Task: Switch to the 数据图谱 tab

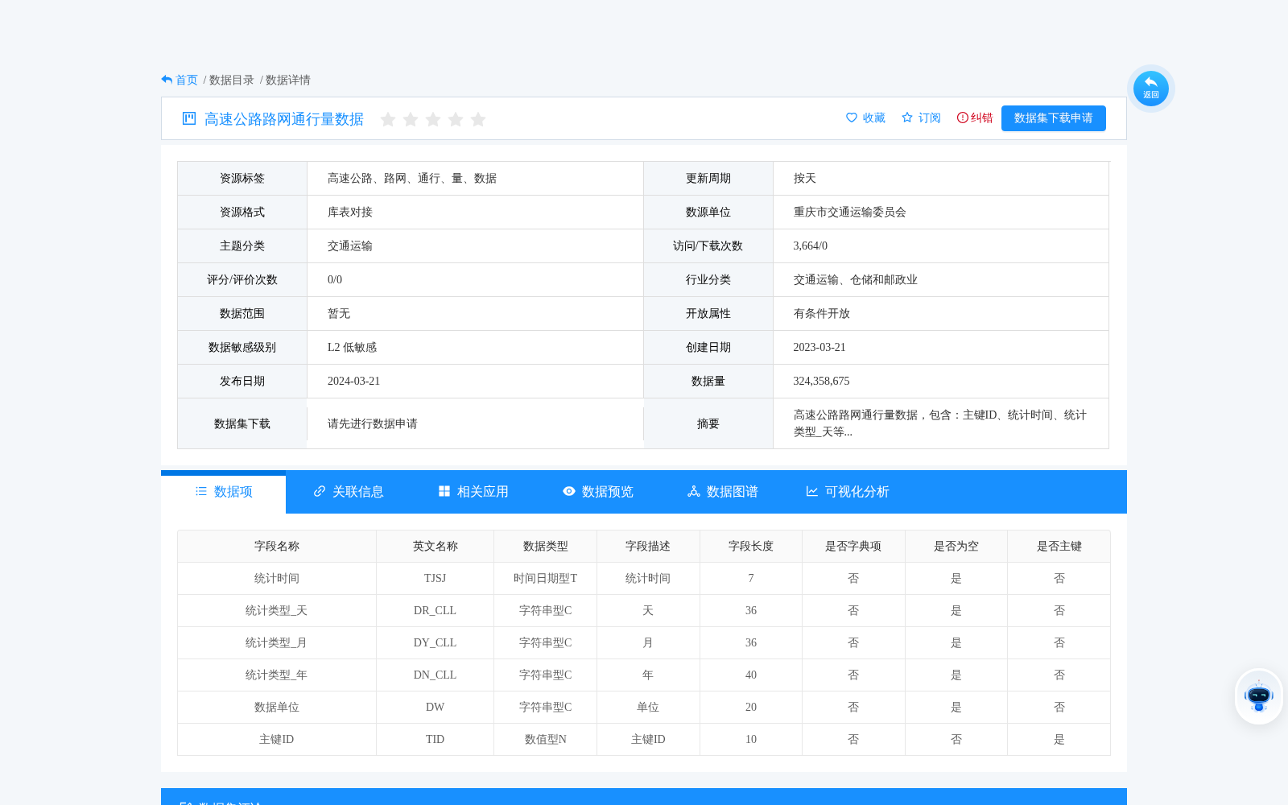Action: coord(723,492)
